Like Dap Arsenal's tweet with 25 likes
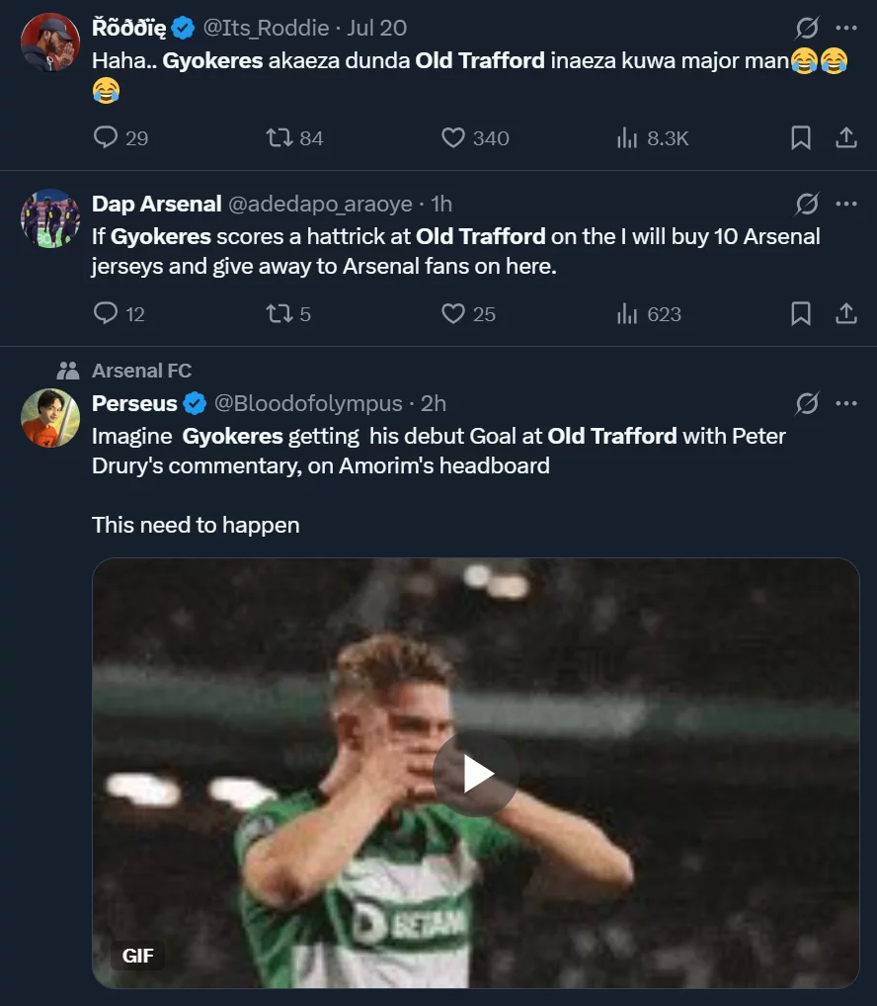The width and height of the screenshot is (877, 1006). 453,314
